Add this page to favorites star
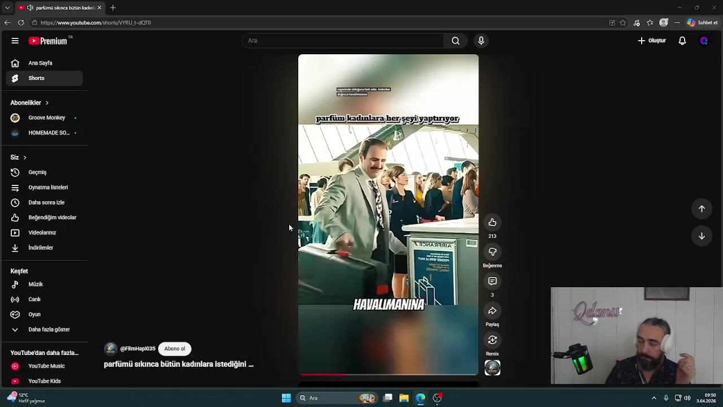The height and width of the screenshot is (407, 723). [x=623, y=23]
